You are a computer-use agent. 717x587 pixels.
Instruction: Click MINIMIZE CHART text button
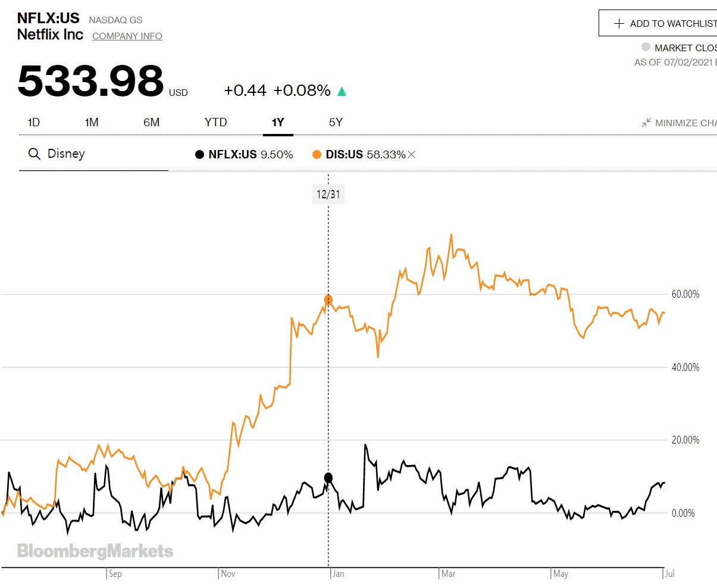685,123
